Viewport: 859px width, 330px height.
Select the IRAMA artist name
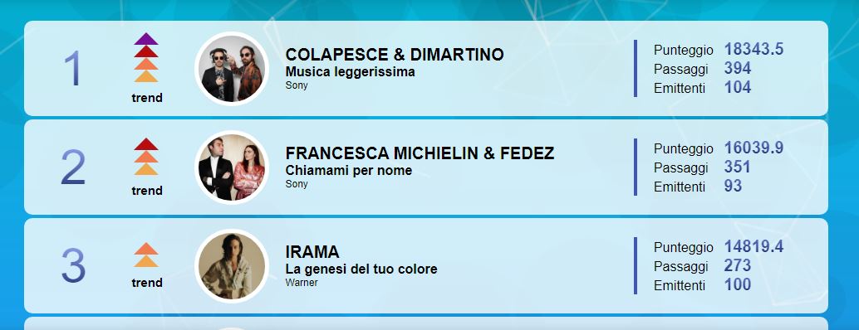[x=312, y=252]
